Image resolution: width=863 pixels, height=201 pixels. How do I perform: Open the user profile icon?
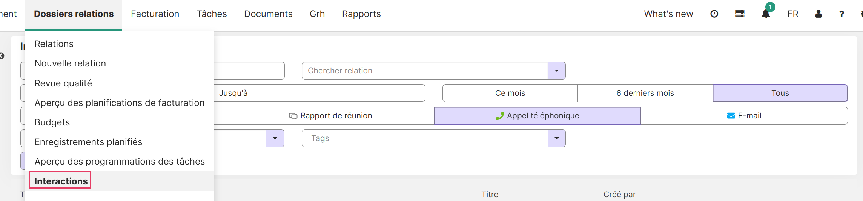pos(818,14)
